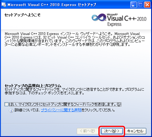152x137 pixels.
Task: Click the 詳細については text beside info icon
Action: (x=27, y=110)
